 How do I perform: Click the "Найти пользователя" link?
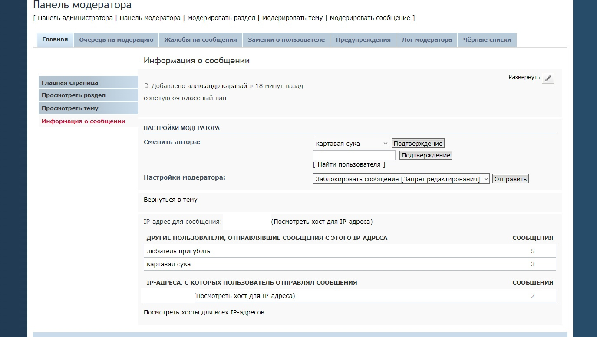click(x=349, y=164)
